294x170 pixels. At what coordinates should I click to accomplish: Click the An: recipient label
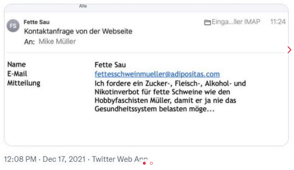click(29, 41)
